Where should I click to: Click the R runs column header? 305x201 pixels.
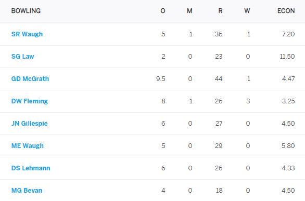coord(220,11)
